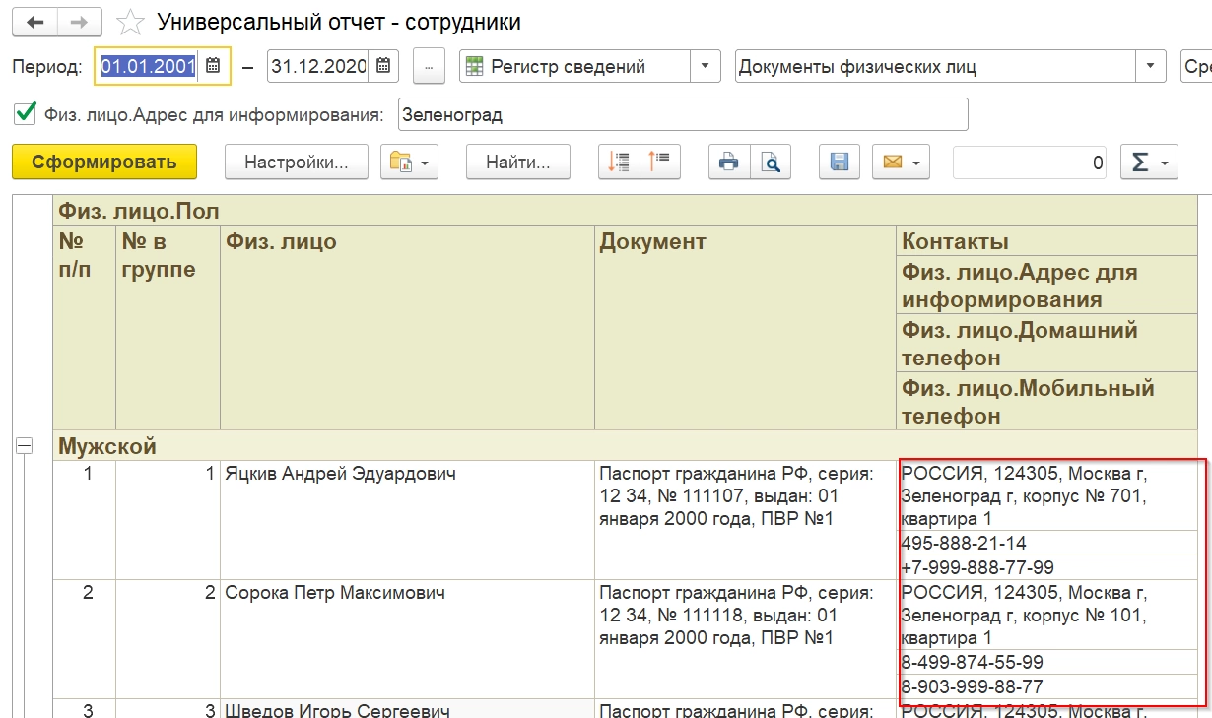Click Физ. лицо.Домашний телефон header cell
Screen dimensions: 1212x718
point(1046,344)
